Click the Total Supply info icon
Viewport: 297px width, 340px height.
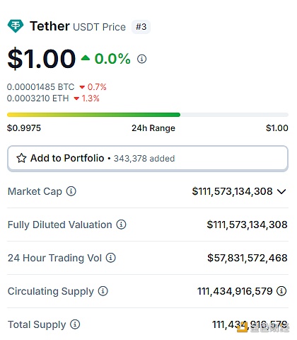[75, 324]
